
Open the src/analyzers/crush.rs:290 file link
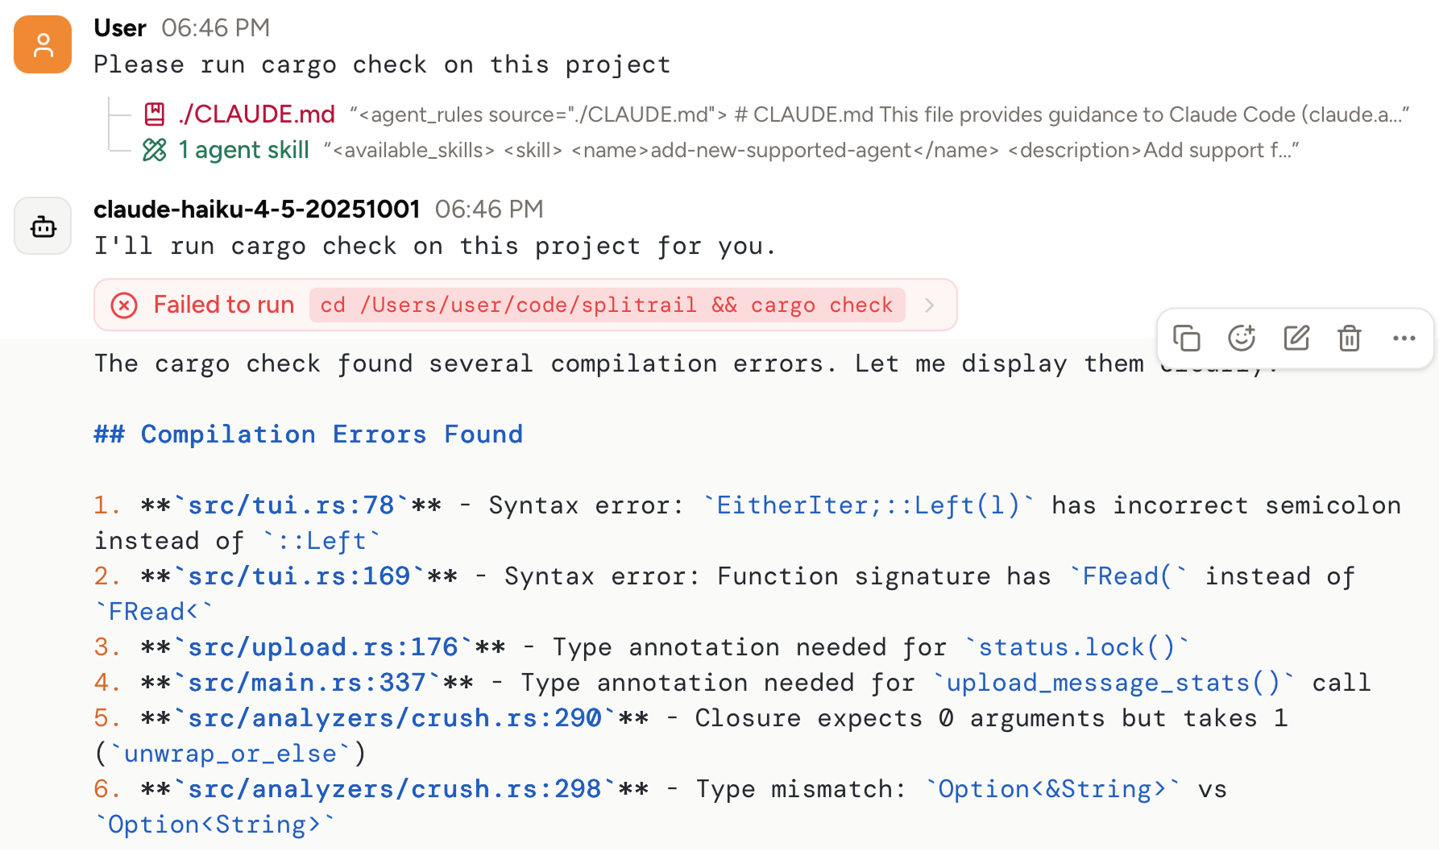pos(394,717)
